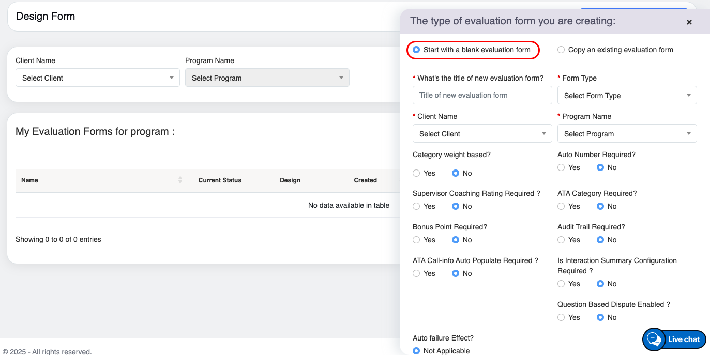Image resolution: width=710 pixels, height=355 pixels.
Task: Select Yes for Audit Trail Required
Action: (x=561, y=240)
